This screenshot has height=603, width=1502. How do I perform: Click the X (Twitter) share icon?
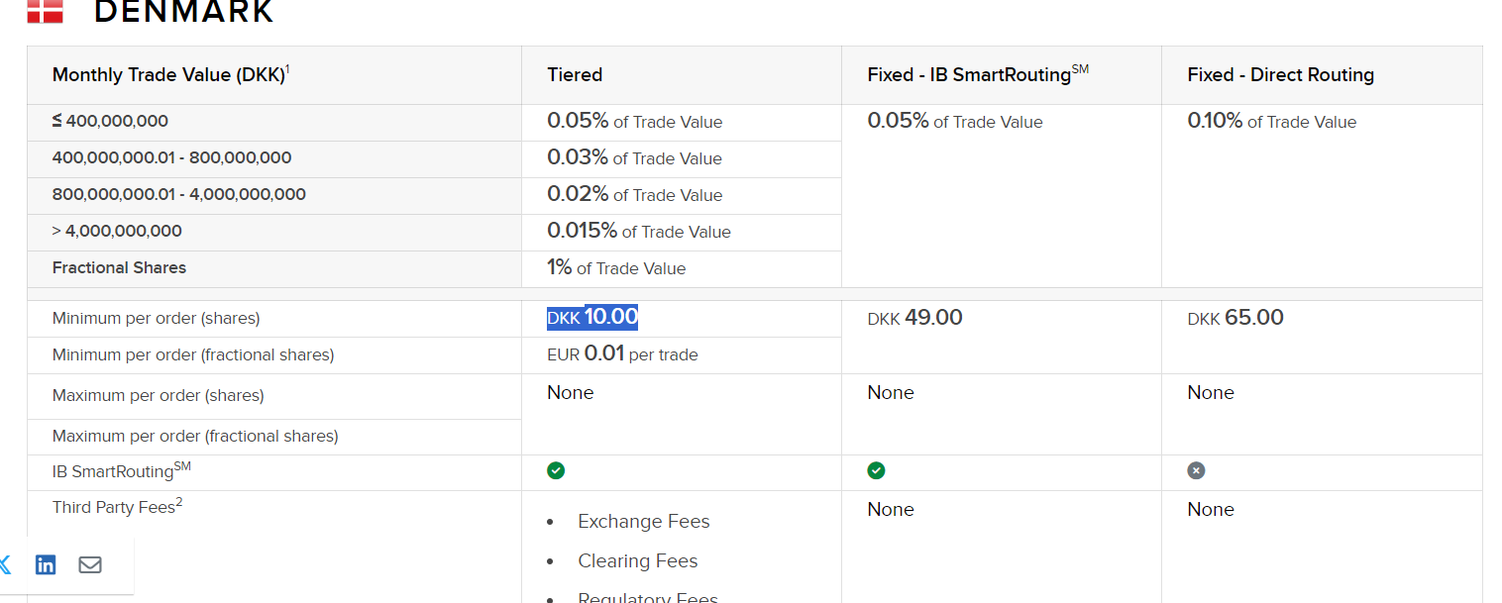(5, 564)
